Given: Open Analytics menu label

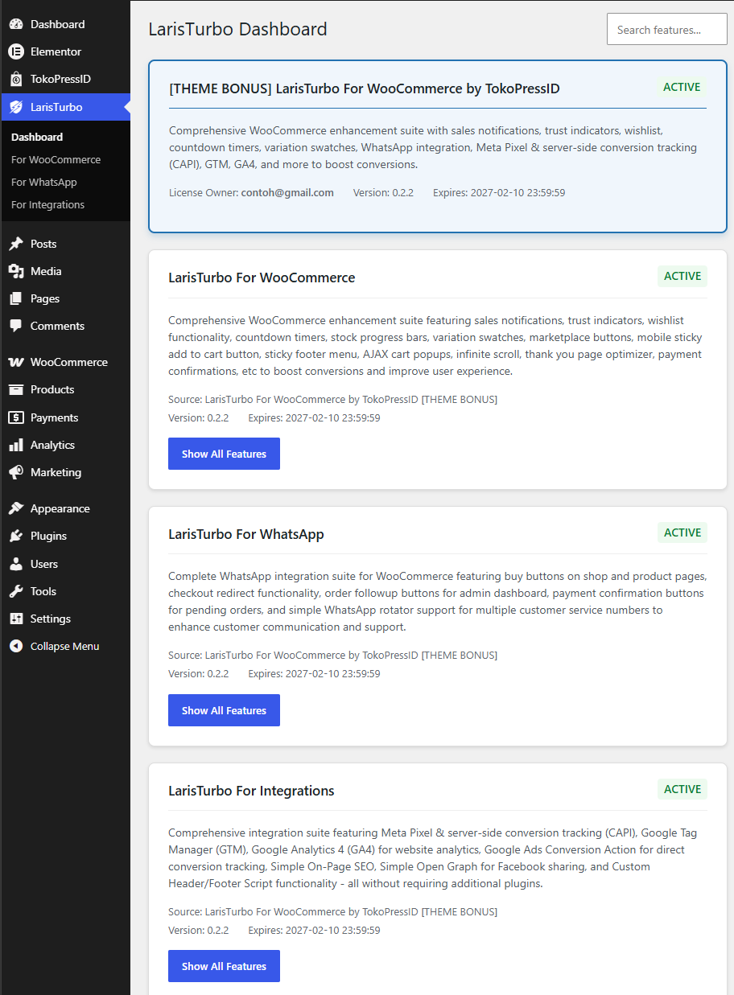Looking at the screenshot, I should click(x=52, y=445).
